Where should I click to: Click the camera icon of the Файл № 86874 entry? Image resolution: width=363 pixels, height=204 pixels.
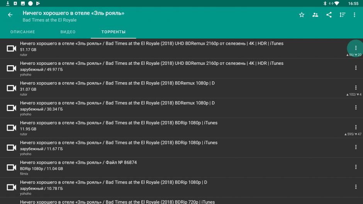pos(12,167)
